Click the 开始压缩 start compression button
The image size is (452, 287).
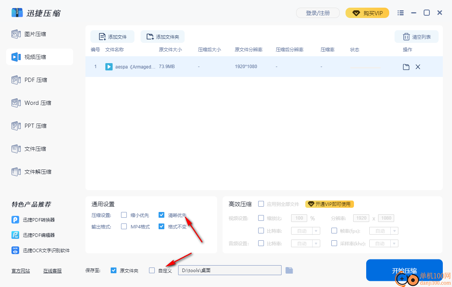click(x=404, y=270)
